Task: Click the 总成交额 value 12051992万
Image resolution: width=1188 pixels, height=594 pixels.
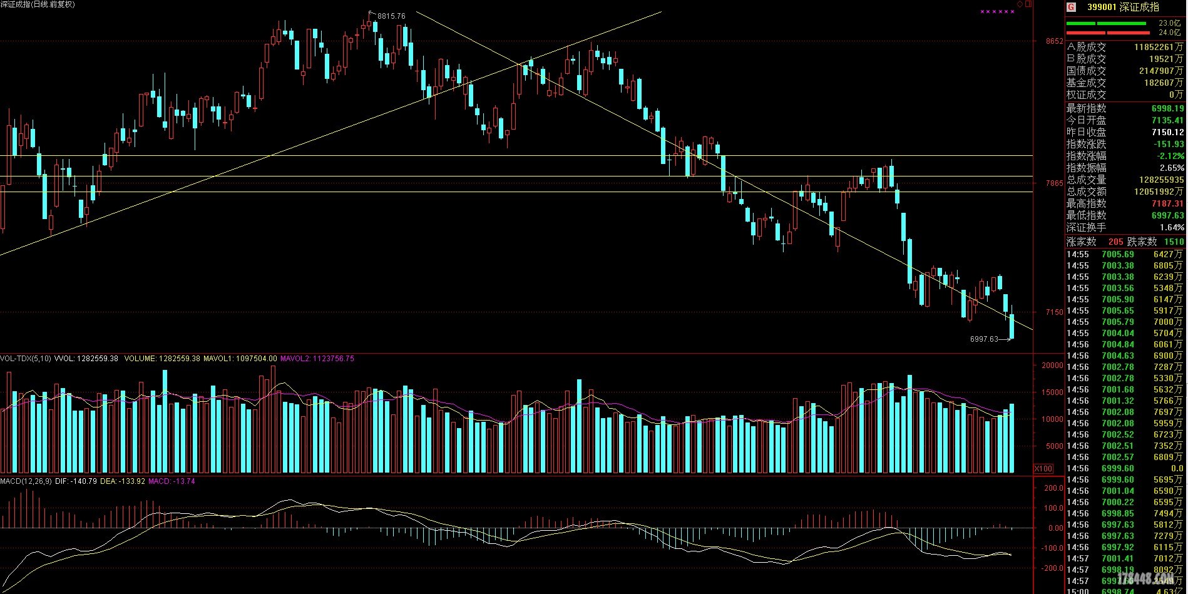Action: tap(1159, 192)
